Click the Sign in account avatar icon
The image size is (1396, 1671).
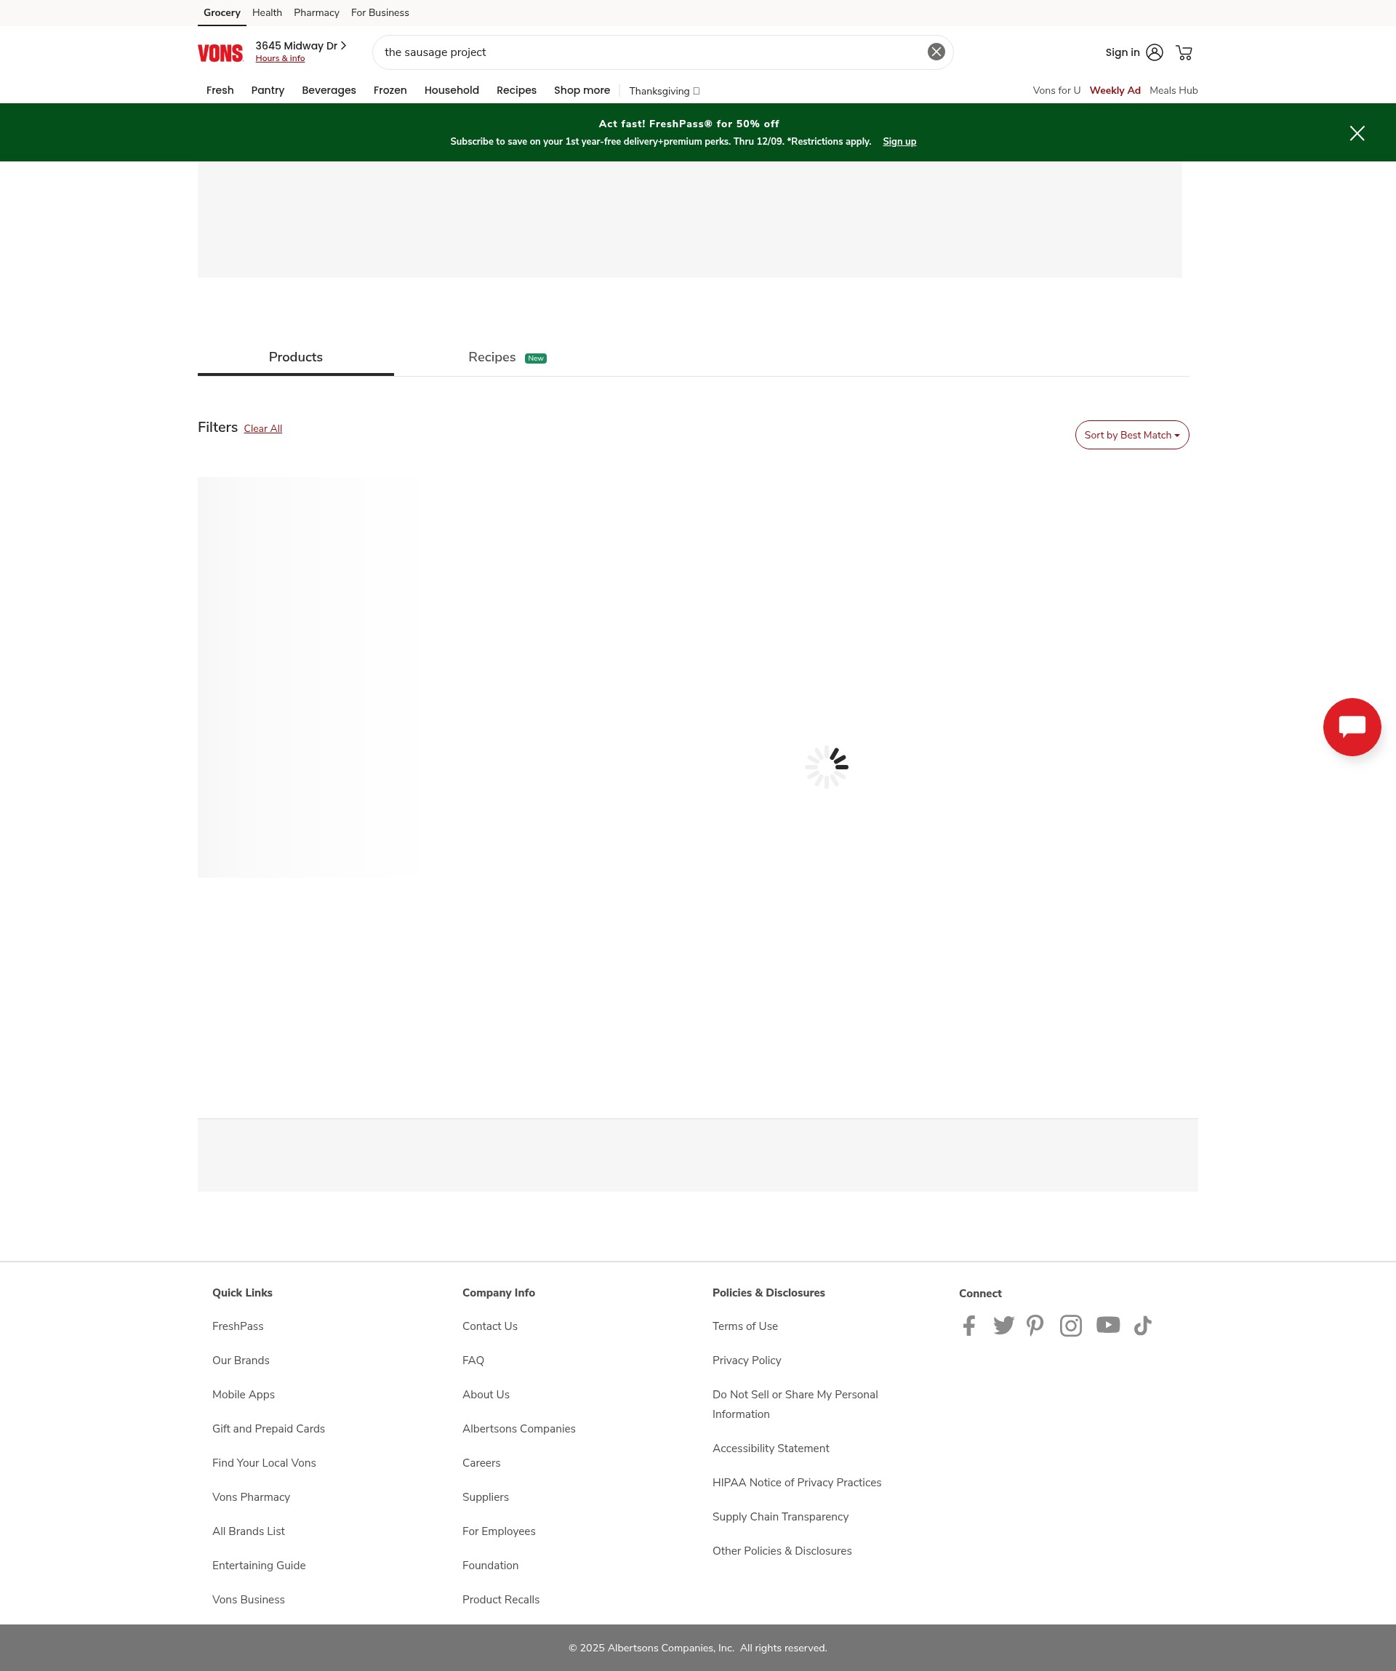[x=1154, y=52]
